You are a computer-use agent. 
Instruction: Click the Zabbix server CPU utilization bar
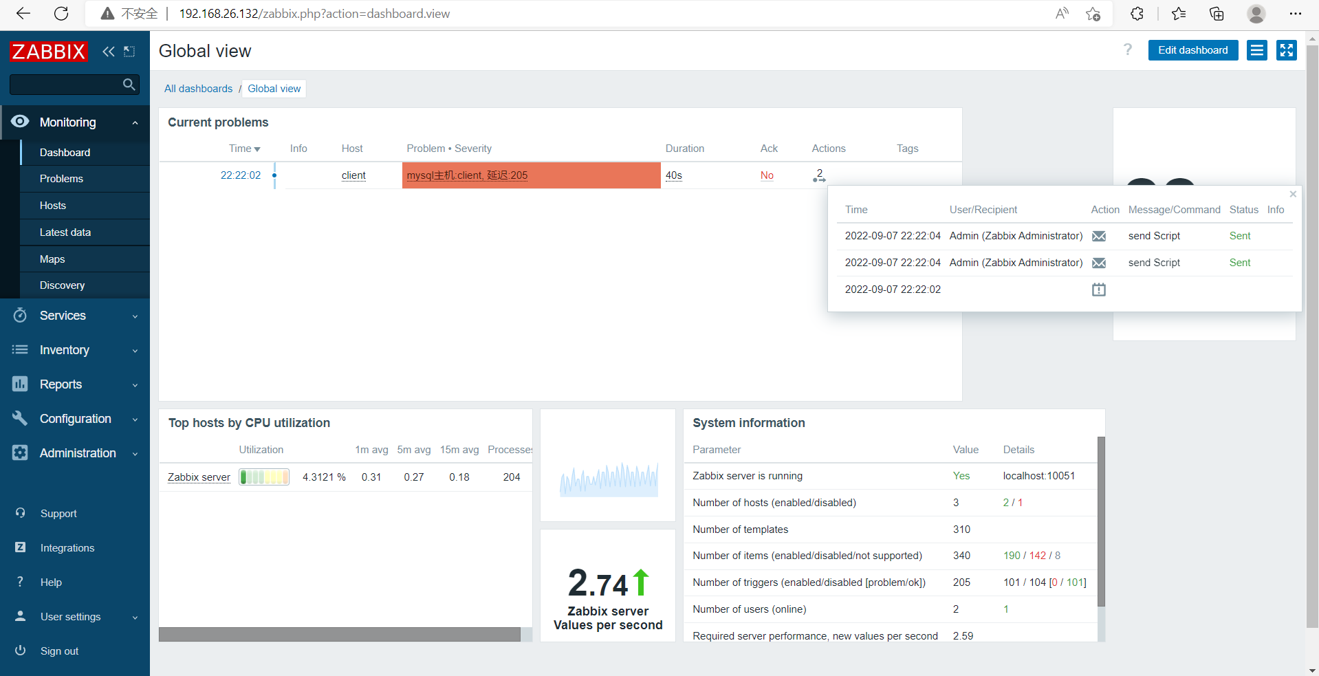(x=264, y=477)
